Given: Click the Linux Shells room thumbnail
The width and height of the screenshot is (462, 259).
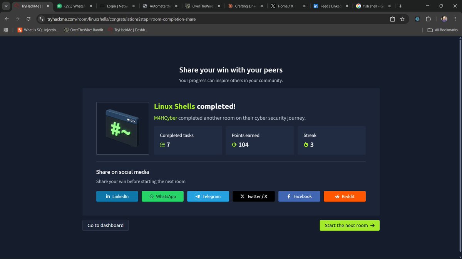Looking at the screenshot, I should [x=122, y=128].
